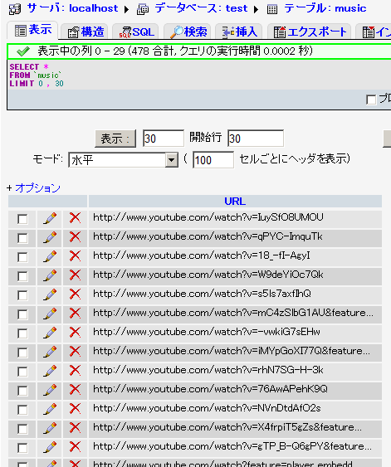Edit row with URL ending qPYC-ImquTk

tap(50, 237)
